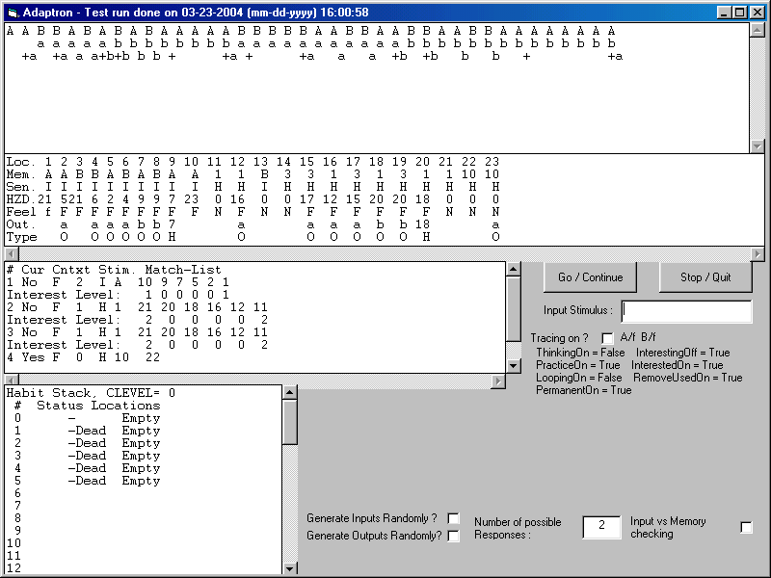Click the Stop / Quit button

(705, 277)
